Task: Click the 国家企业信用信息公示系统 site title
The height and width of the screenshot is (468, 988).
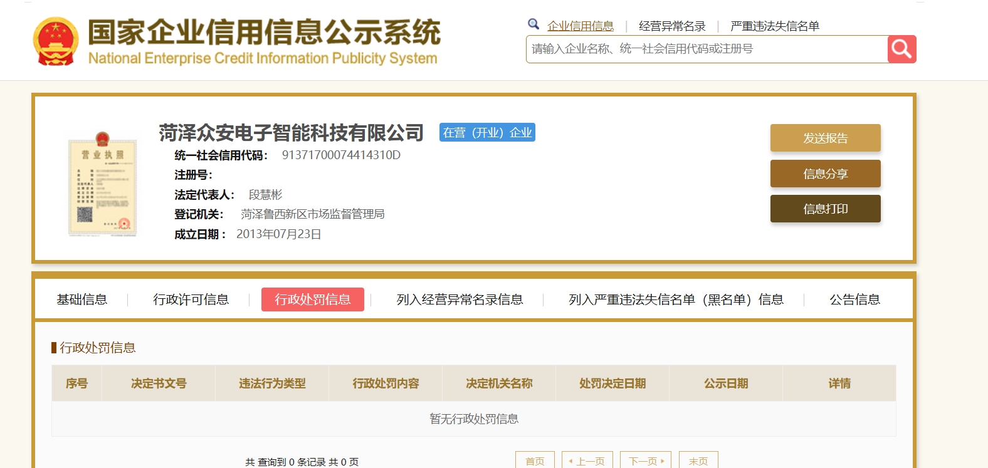Action: point(264,33)
